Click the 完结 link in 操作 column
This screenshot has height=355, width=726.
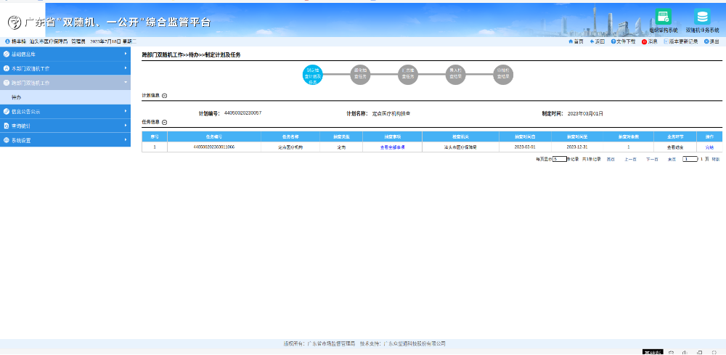709,147
